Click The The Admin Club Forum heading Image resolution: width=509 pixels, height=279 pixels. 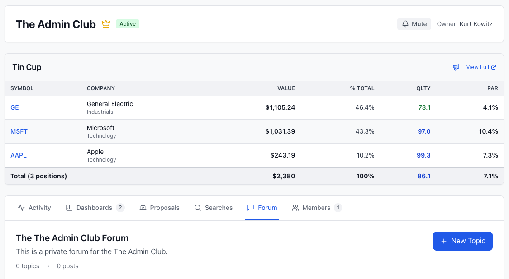click(72, 238)
